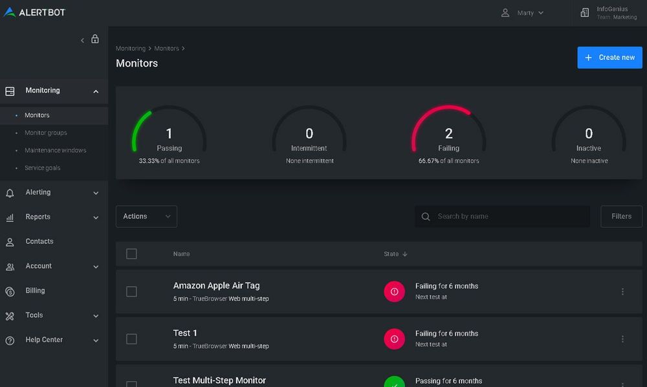Expand the Help Center section chevron
Screen dimensions: 647x387
tap(96, 341)
